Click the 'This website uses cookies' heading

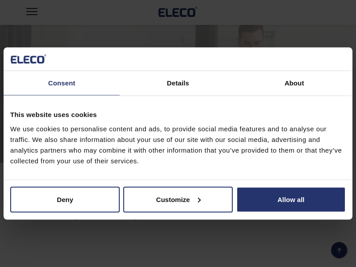click(x=53, y=114)
